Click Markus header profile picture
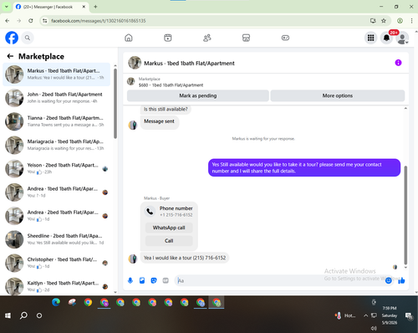418x333 pixels. coord(135,63)
